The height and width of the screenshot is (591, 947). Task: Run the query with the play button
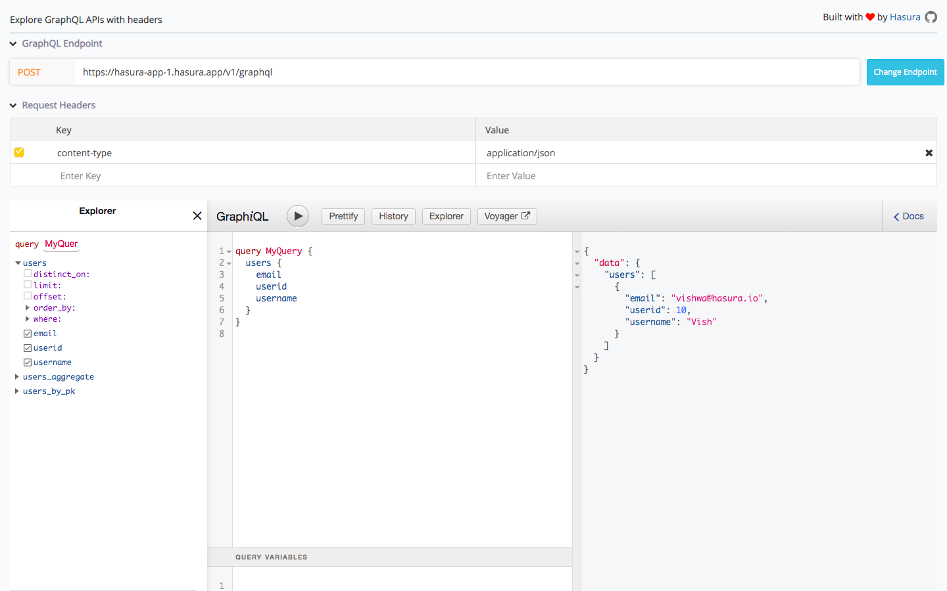(x=298, y=216)
